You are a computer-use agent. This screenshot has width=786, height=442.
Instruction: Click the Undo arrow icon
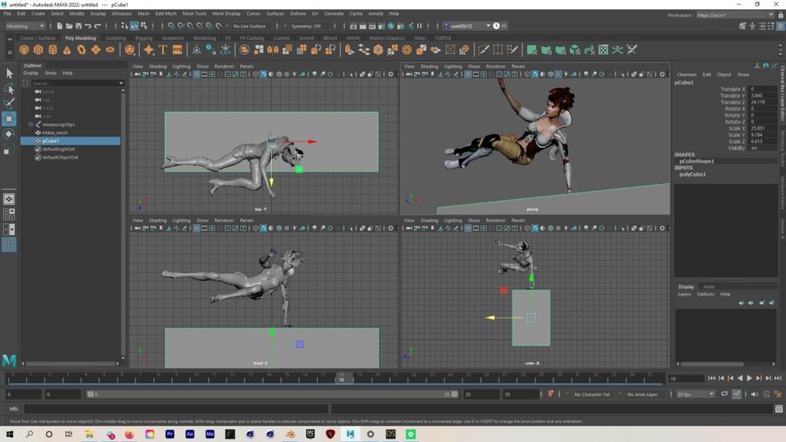[88, 26]
